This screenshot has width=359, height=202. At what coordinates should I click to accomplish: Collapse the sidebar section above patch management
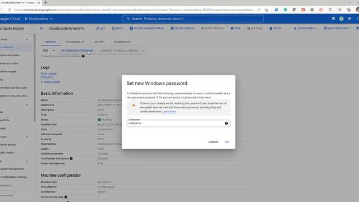point(27,161)
